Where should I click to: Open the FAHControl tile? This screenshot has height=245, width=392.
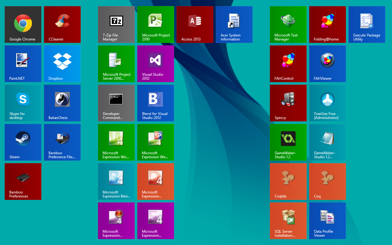coord(288,64)
